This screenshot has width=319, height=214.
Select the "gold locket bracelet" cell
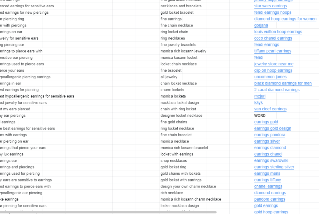click(177, 12)
